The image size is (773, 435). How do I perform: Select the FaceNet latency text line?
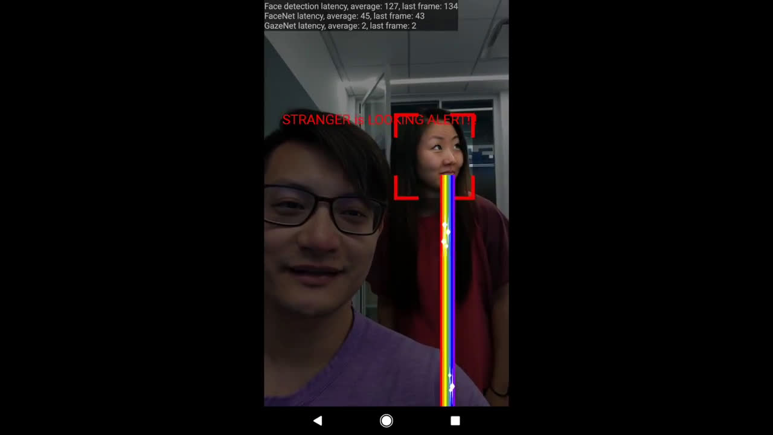344,16
